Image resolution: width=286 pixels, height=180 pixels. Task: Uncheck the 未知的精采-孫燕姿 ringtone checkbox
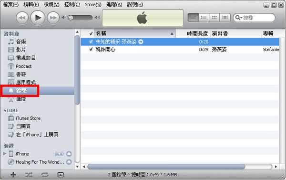(91, 42)
